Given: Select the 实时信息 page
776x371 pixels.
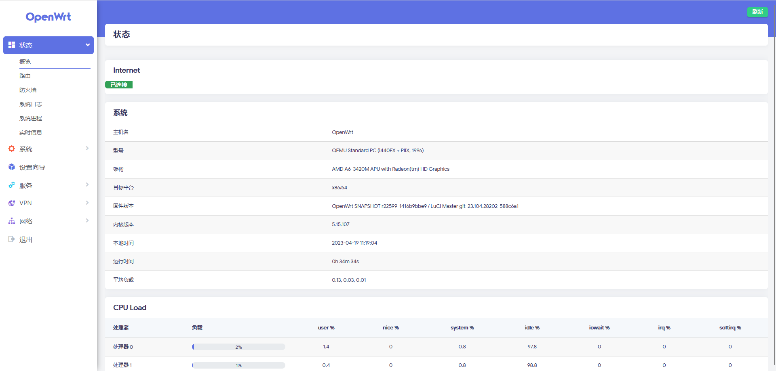Looking at the screenshot, I should (31, 132).
